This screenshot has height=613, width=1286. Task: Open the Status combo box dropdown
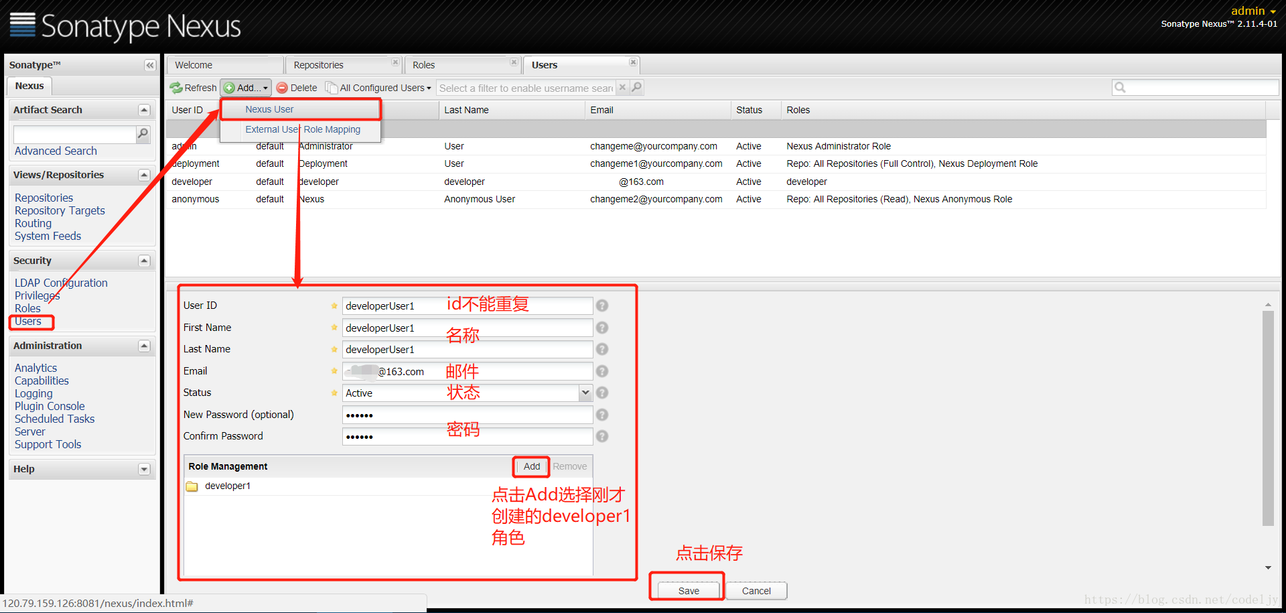(585, 393)
